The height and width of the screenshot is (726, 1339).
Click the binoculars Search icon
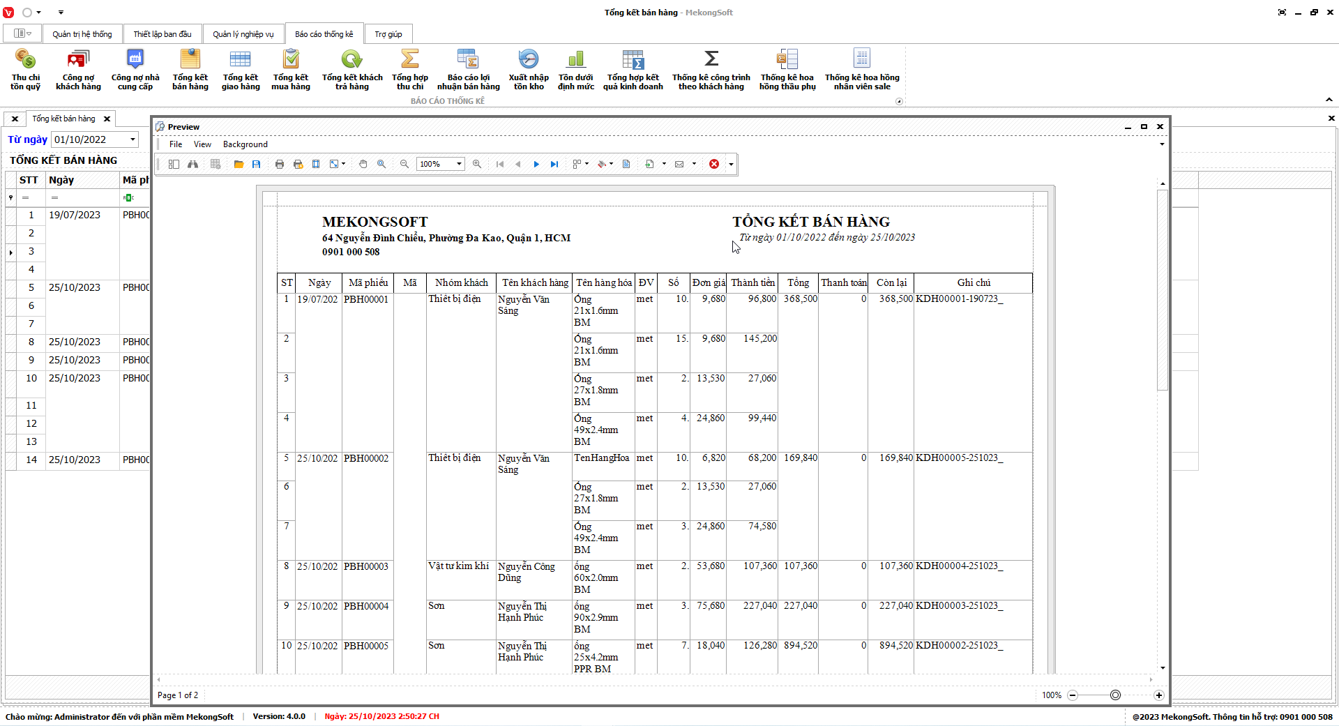point(192,165)
